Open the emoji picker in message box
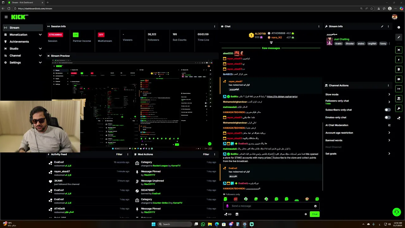The height and width of the screenshot is (228, 405). pos(315,206)
